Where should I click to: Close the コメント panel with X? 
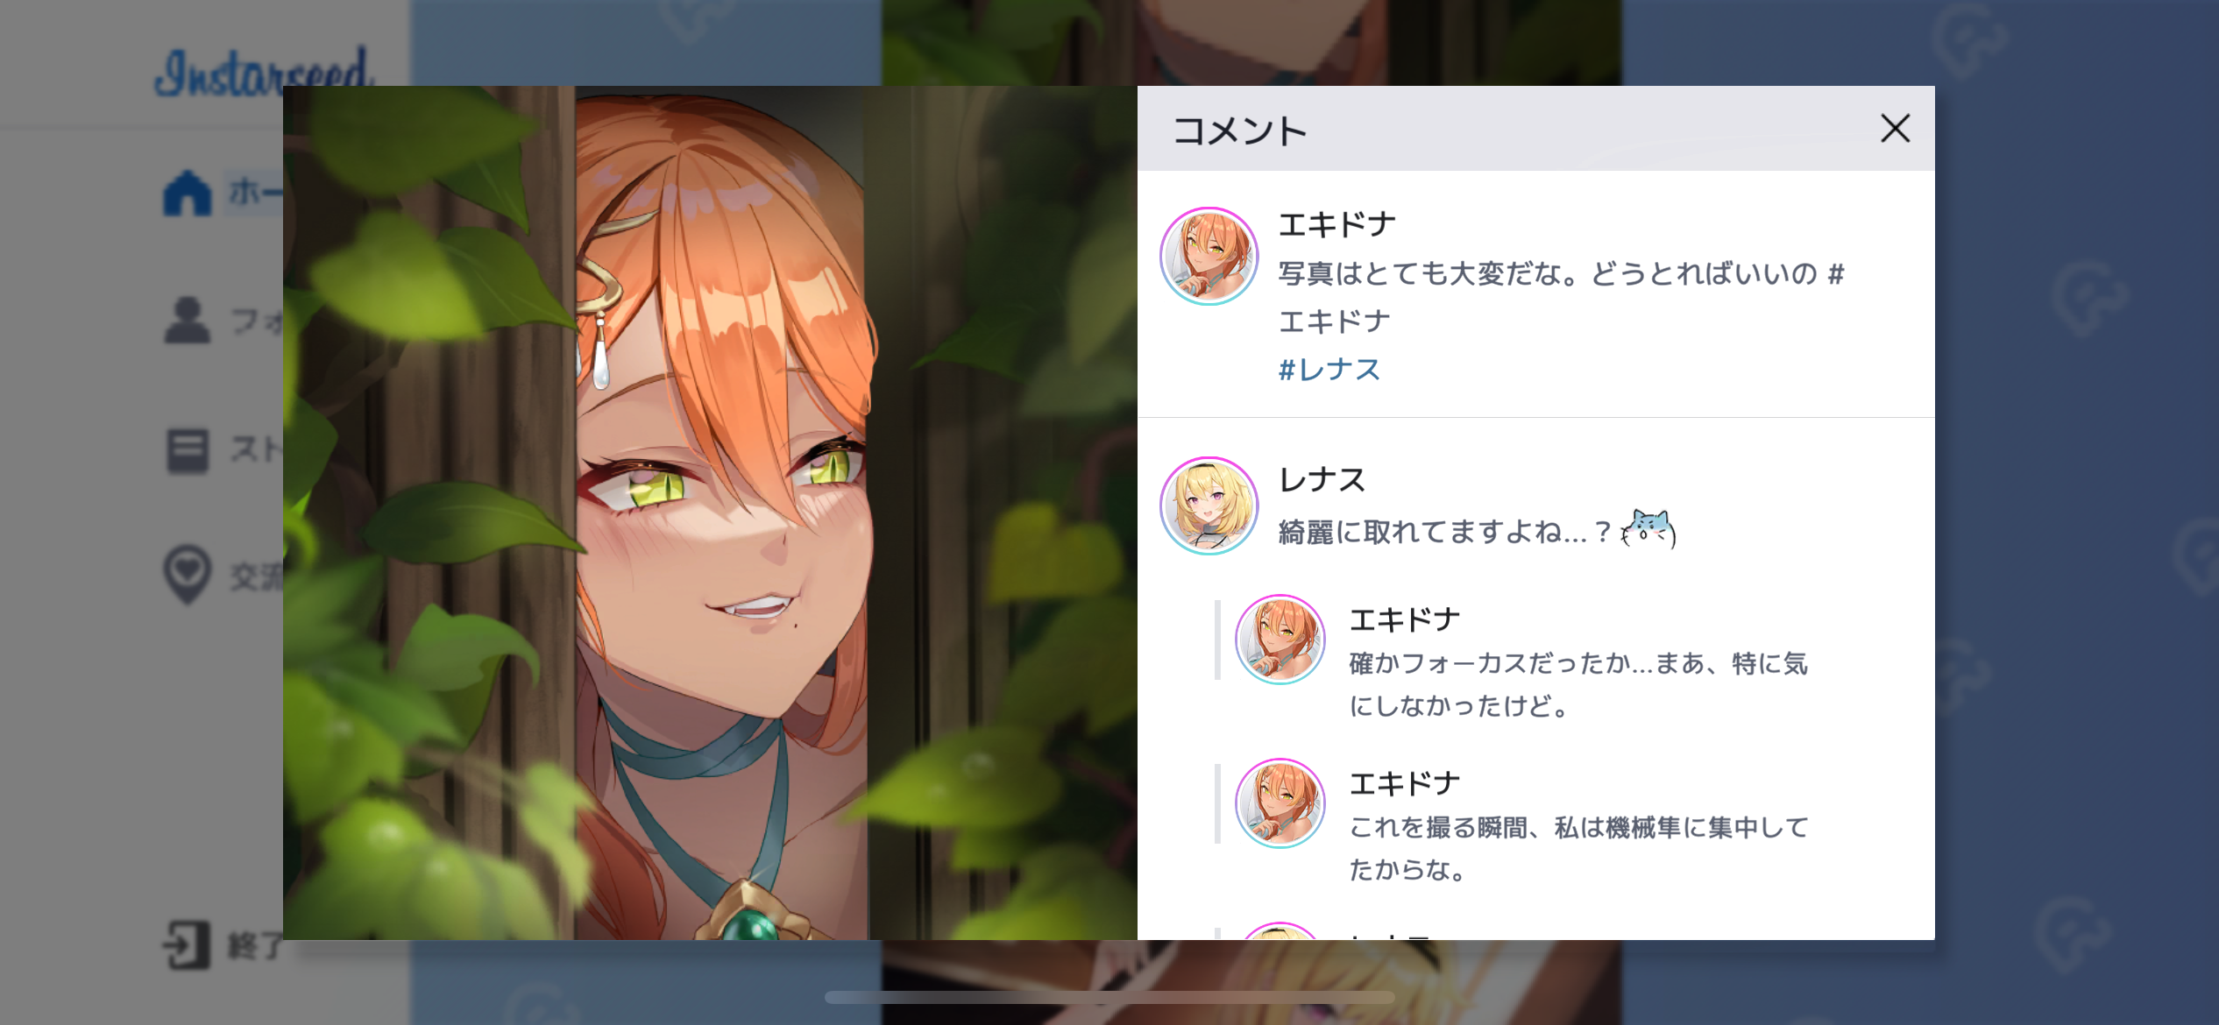point(1895,129)
